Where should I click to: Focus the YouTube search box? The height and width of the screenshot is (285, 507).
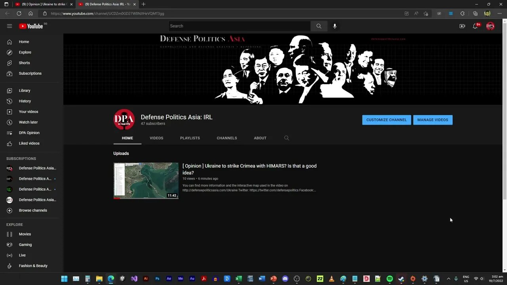pyautogui.click(x=239, y=26)
